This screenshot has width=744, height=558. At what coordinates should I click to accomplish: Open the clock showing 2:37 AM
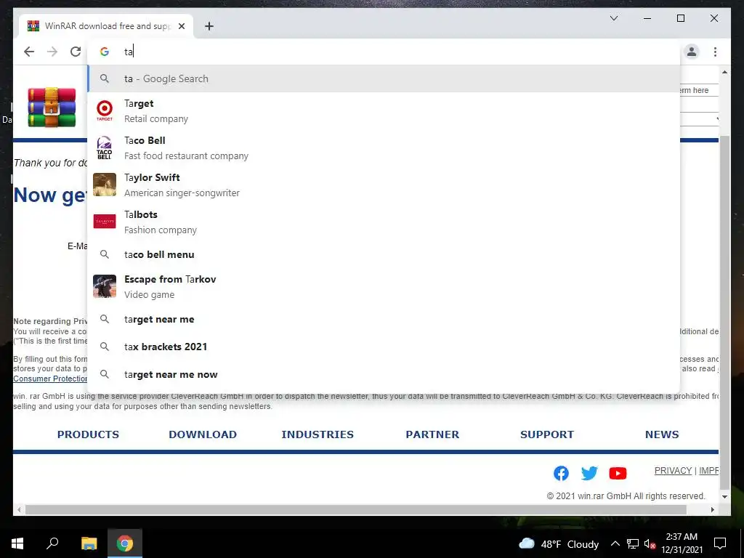point(682,543)
